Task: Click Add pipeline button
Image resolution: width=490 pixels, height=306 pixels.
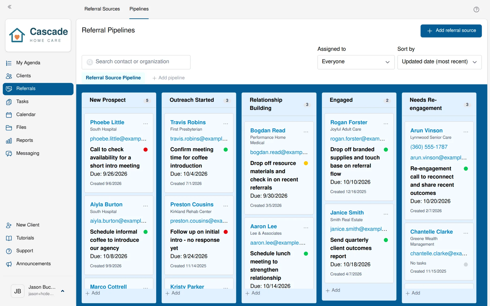Action: coord(168,78)
